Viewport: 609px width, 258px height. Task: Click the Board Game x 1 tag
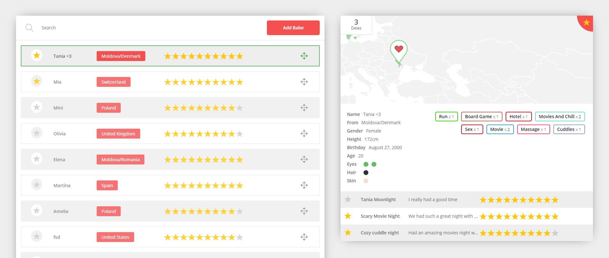point(482,117)
